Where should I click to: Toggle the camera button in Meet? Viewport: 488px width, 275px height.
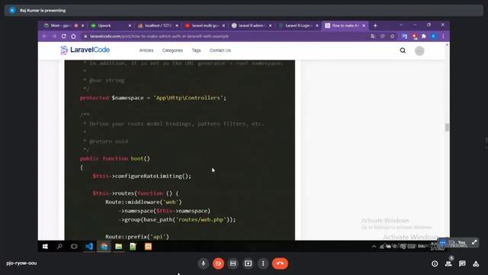tap(218, 264)
